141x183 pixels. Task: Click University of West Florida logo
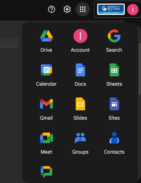coord(111,9)
